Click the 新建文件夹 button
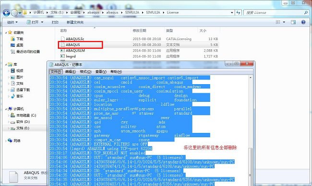Image resolution: width=312 pixels, height=186 pixels. (x=75, y=22)
